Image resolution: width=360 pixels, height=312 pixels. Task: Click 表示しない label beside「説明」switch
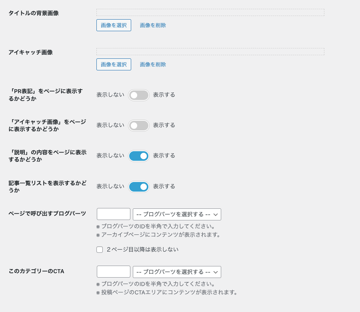(x=110, y=156)
